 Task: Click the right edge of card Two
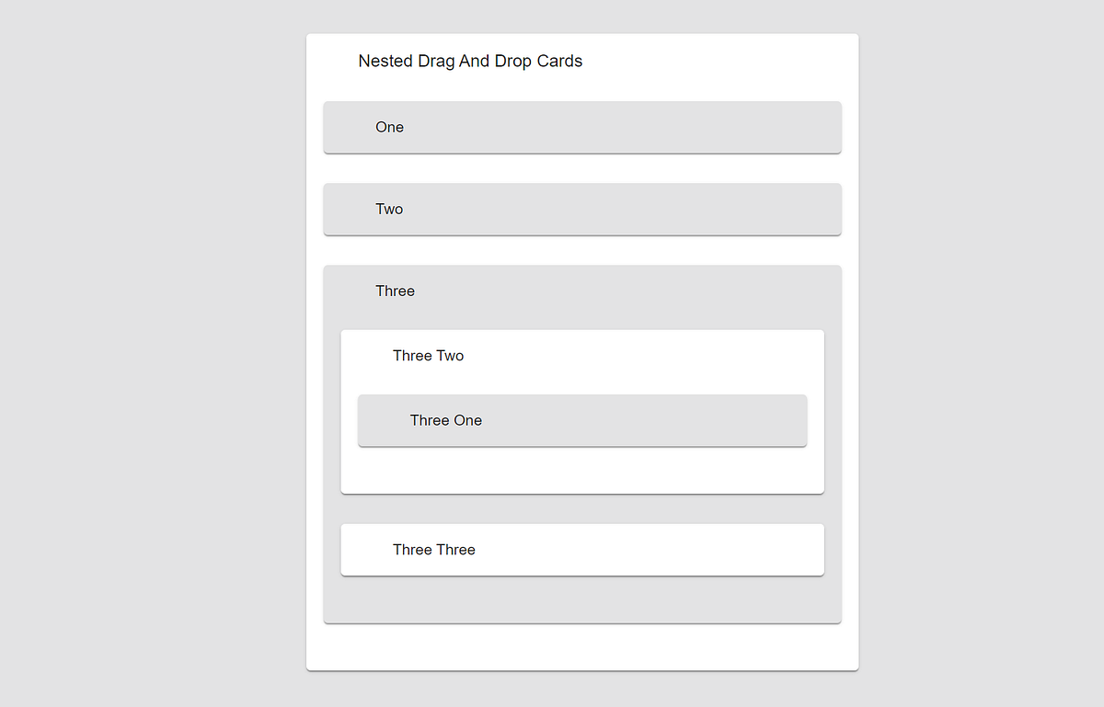tap(835, 209)
